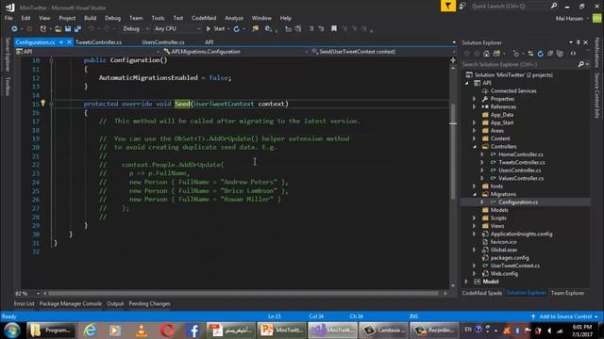604x339 pixels.
Task: Open Internet Explorer from the taskbar
Action: 91,331
